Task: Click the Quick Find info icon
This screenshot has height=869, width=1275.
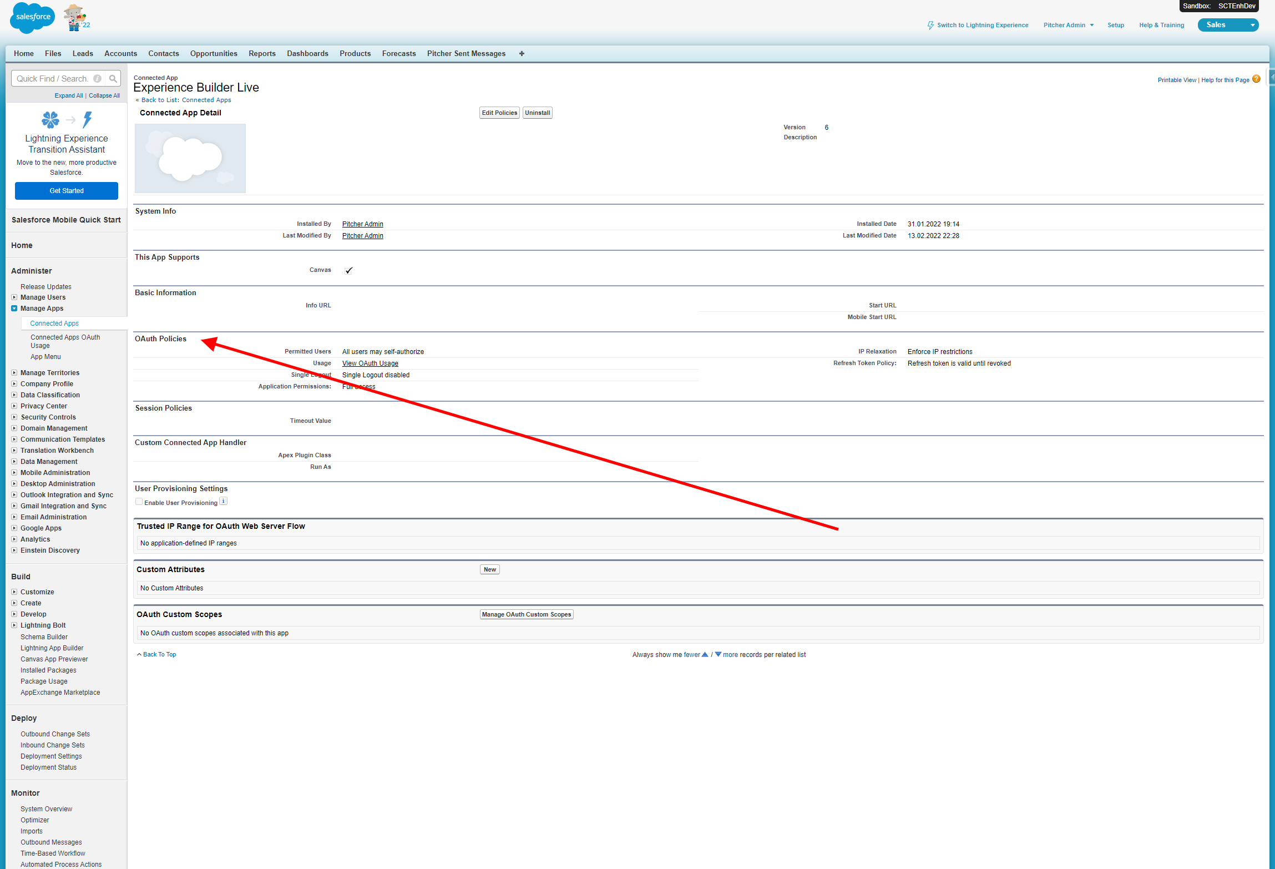Action: click(98, 79)
